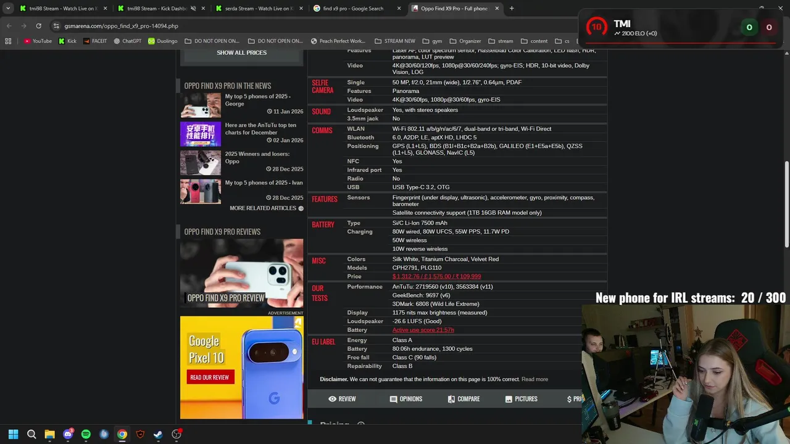Select the Oppo Find X9 Pro tab
Viewport: 790px width, 444px height.
pyautogui.click(x=454, y=9)
